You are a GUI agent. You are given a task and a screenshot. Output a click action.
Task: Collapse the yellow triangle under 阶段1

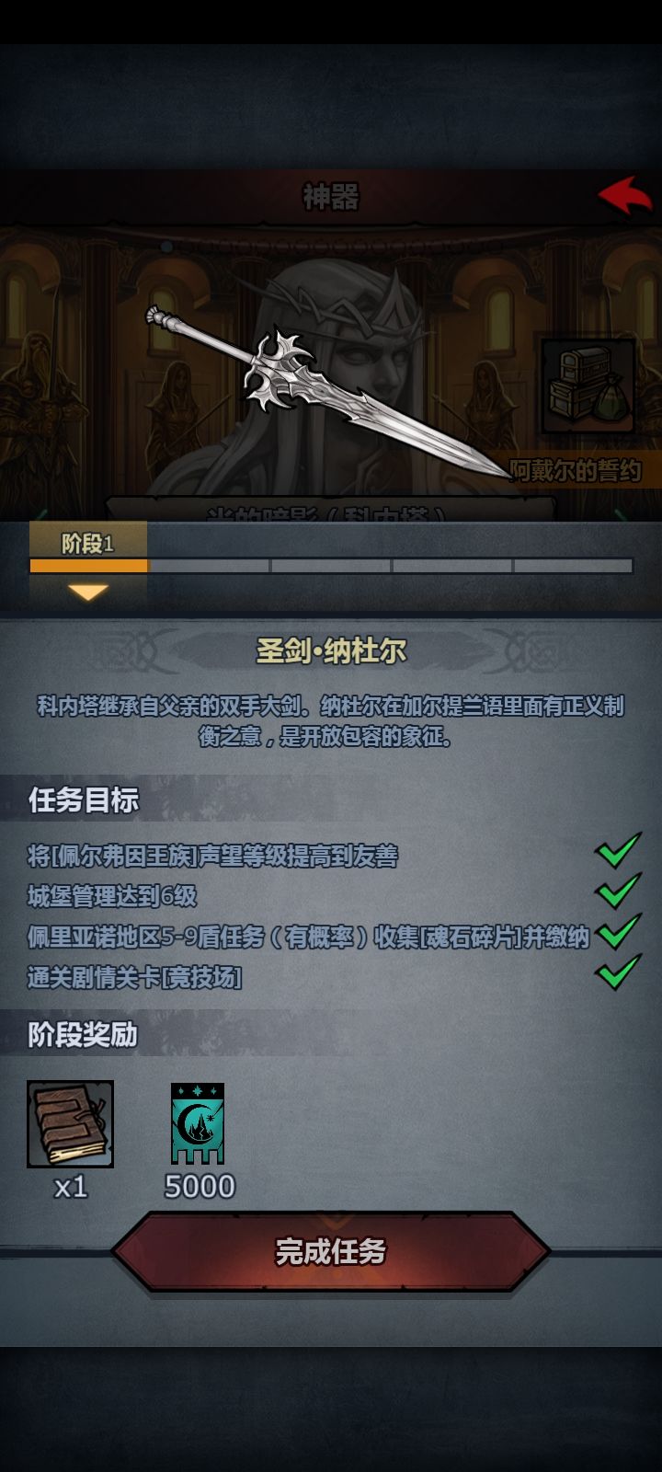pos(88,592)
